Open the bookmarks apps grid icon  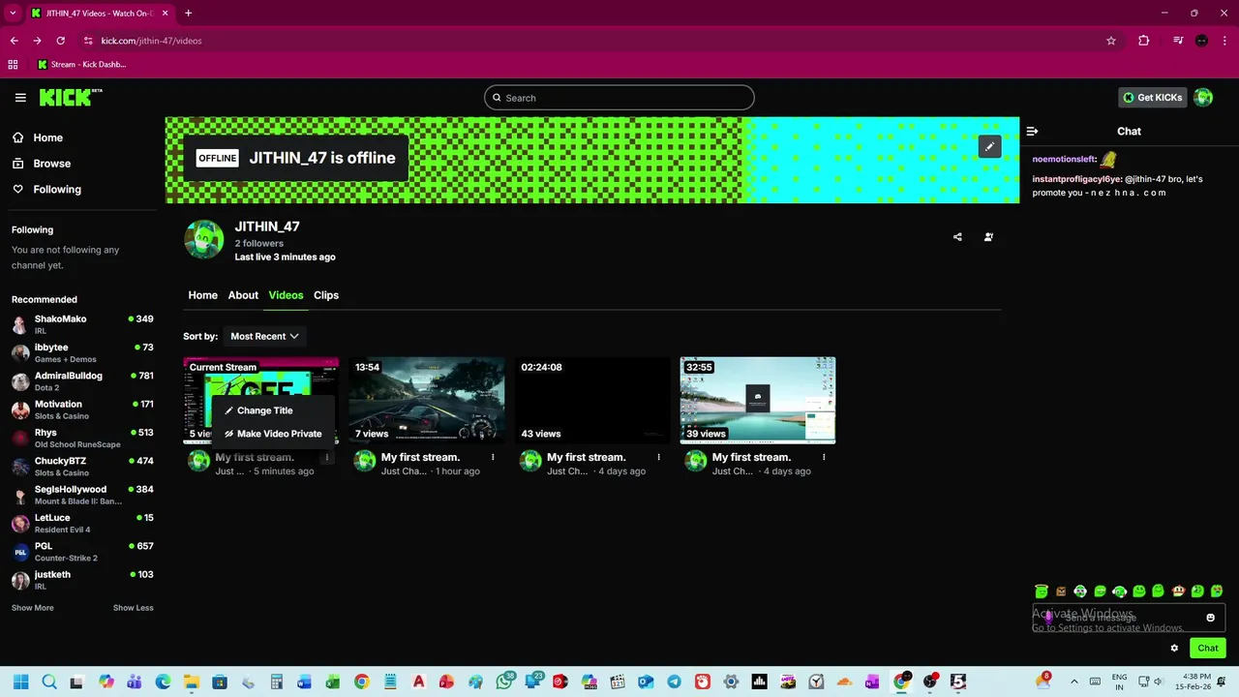tap(13, 65)
